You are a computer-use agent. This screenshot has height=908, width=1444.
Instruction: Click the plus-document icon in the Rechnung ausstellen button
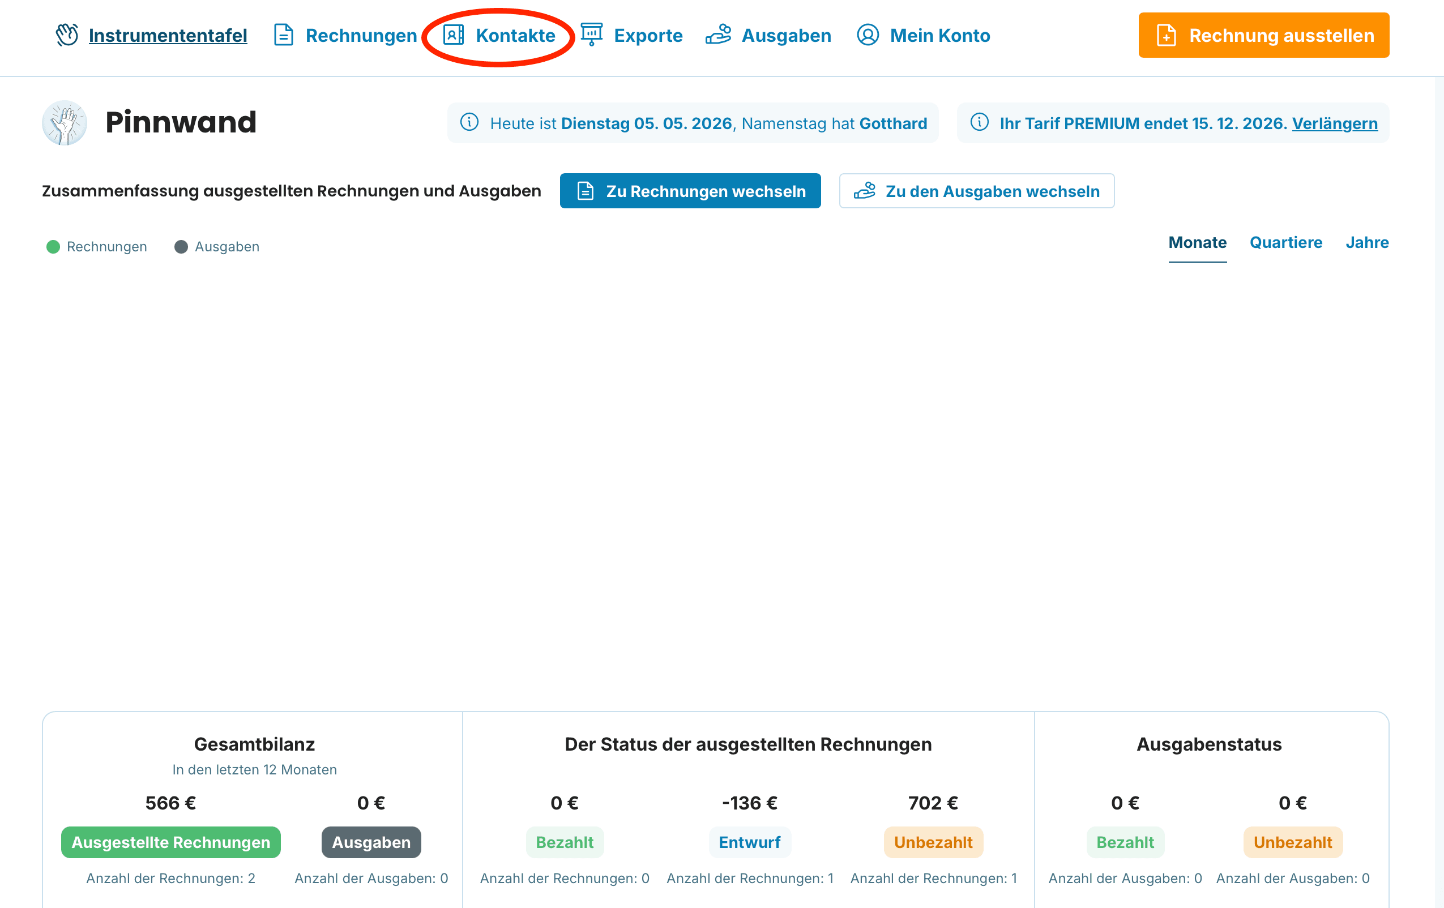pos(1167,35)
